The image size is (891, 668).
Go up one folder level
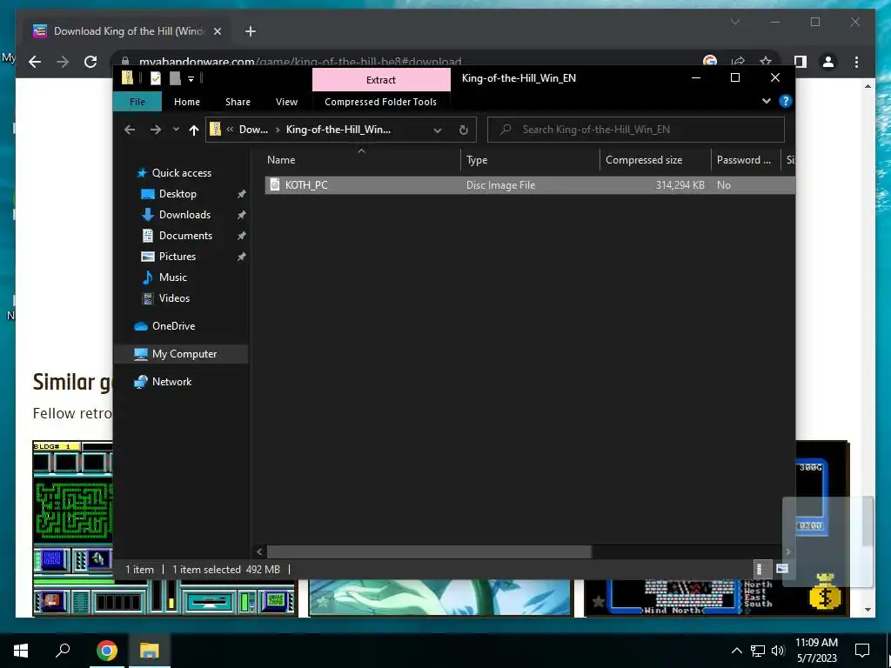(x=194, y=130)
